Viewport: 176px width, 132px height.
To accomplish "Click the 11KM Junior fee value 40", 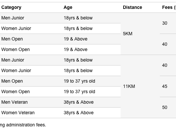I will tap(165, 65).
